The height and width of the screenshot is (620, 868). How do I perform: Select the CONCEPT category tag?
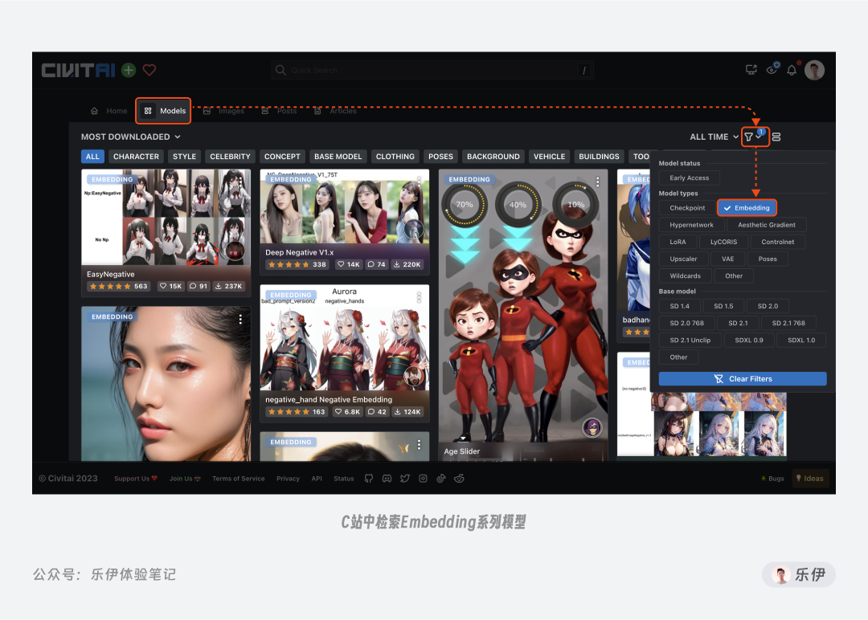282,157
